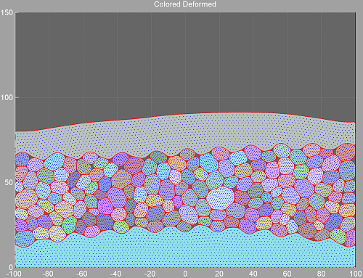Click the x-axis tick label -60
363x278 pixels.
[82, 274]
